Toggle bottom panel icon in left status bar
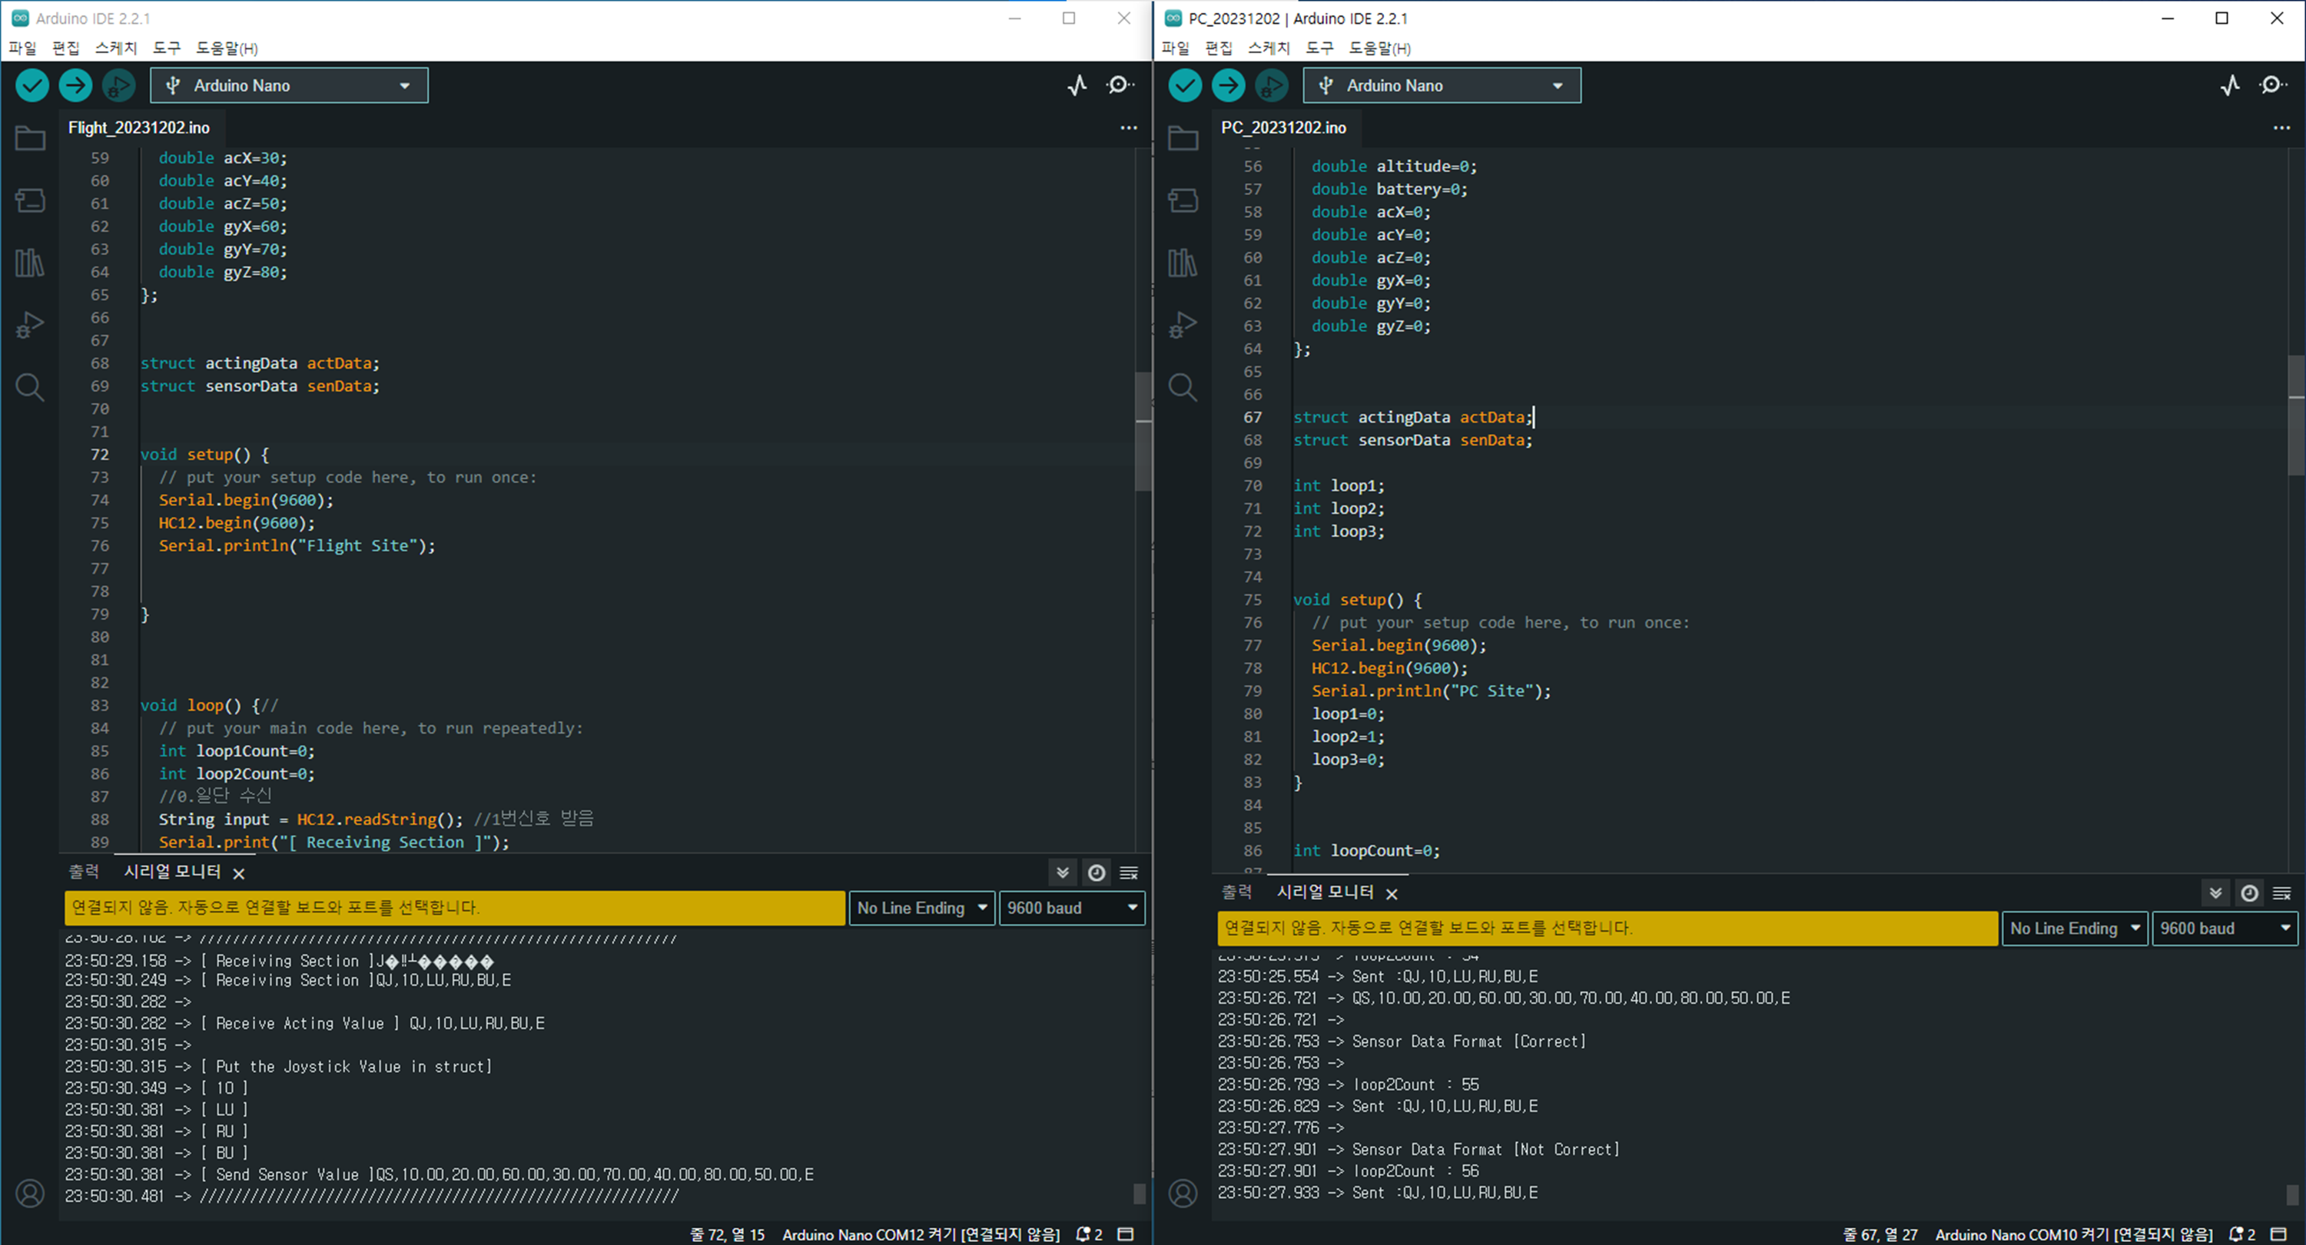Screen dimensions: 2306x1245 (x=1126, y=1234)
